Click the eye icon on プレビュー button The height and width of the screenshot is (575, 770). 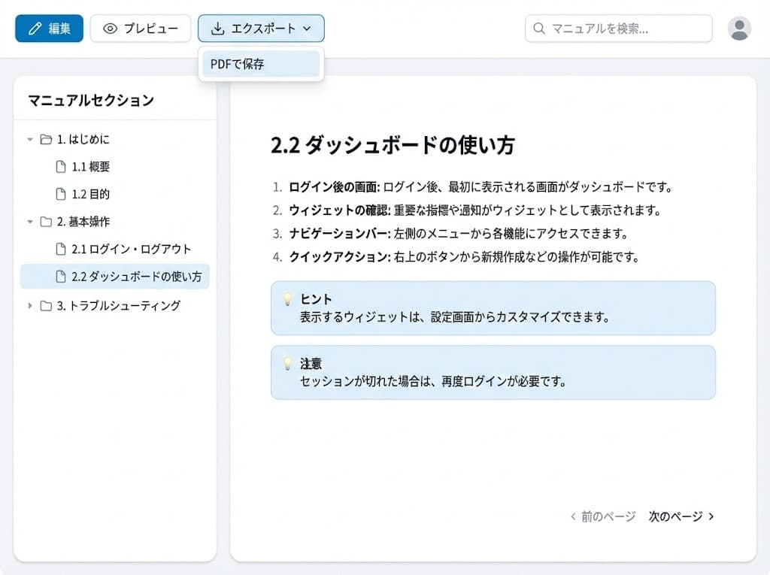coord(110,28)
